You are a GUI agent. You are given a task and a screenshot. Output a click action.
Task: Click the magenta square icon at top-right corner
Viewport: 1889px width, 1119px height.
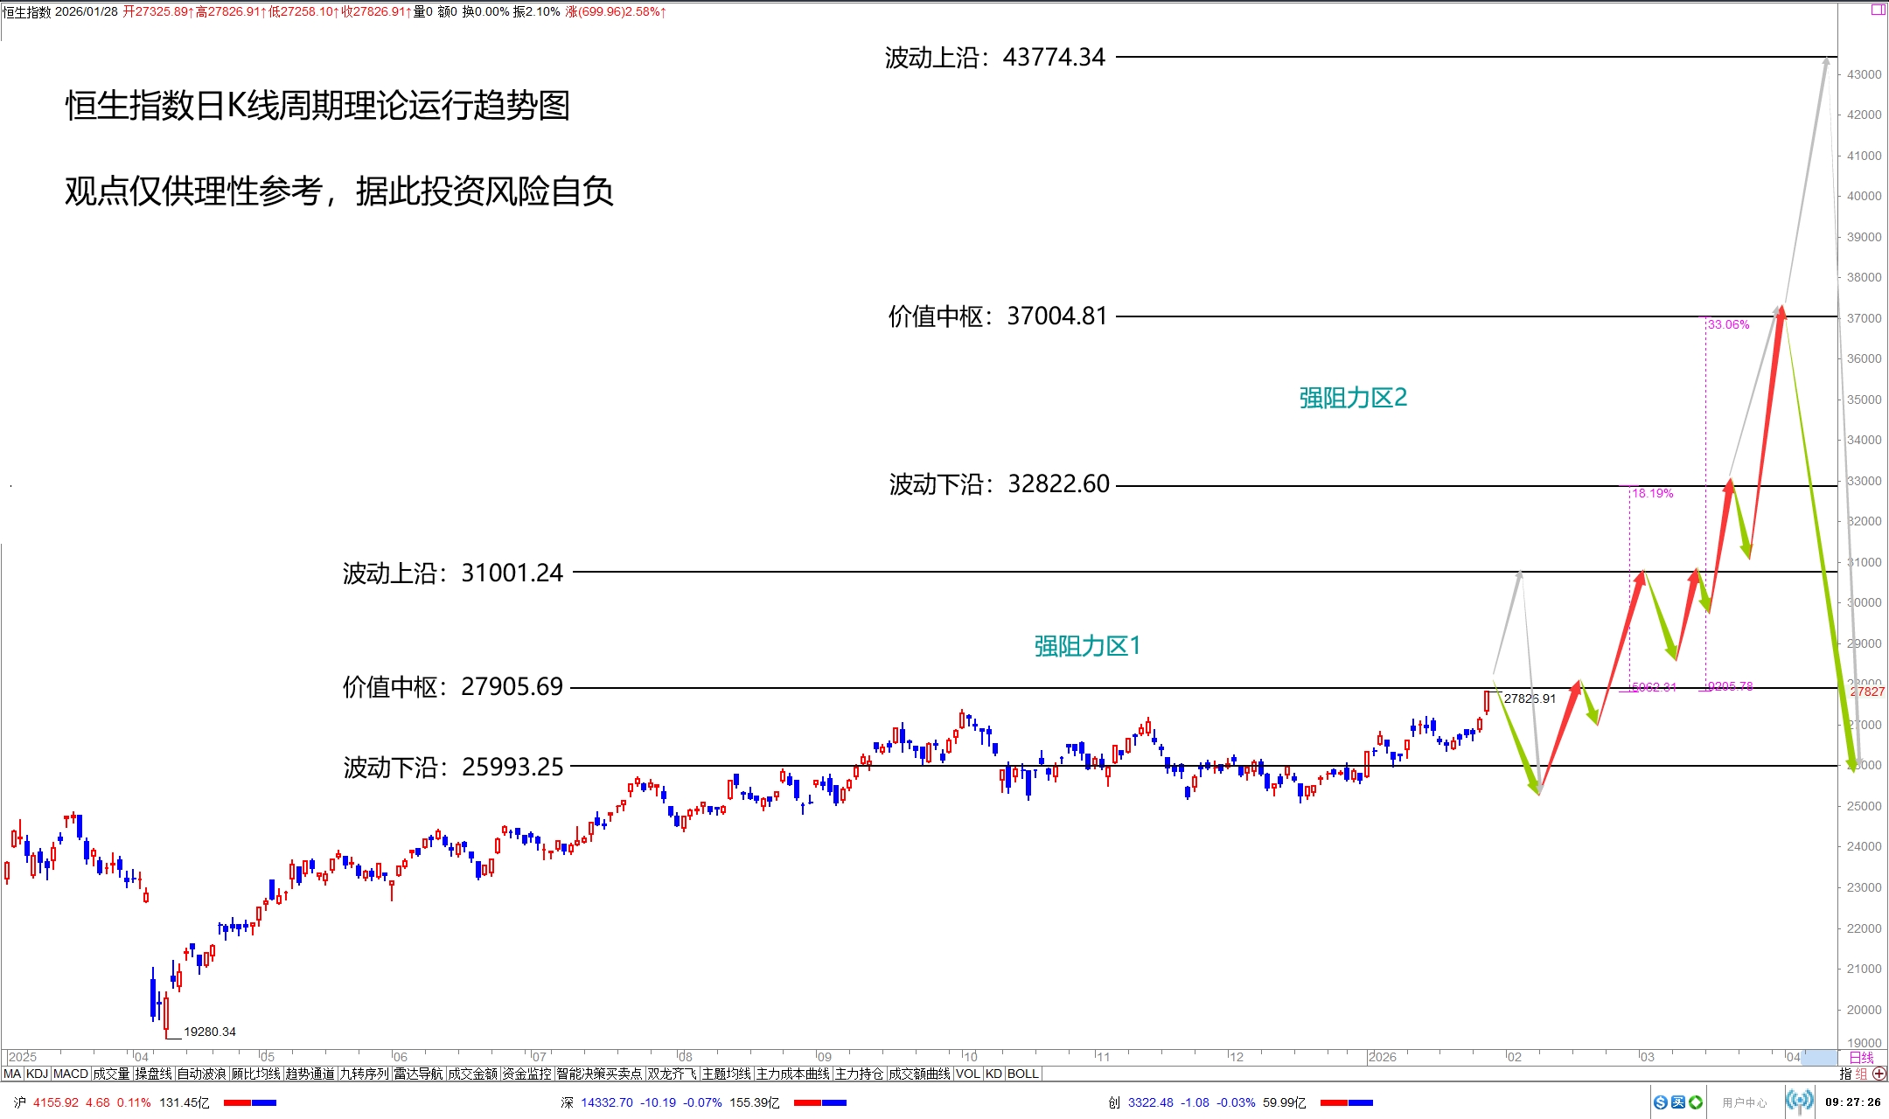click(x=1878, y=10)
